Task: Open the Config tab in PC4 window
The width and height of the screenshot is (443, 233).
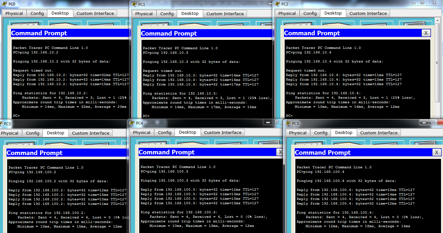Action: click(165, 133)
